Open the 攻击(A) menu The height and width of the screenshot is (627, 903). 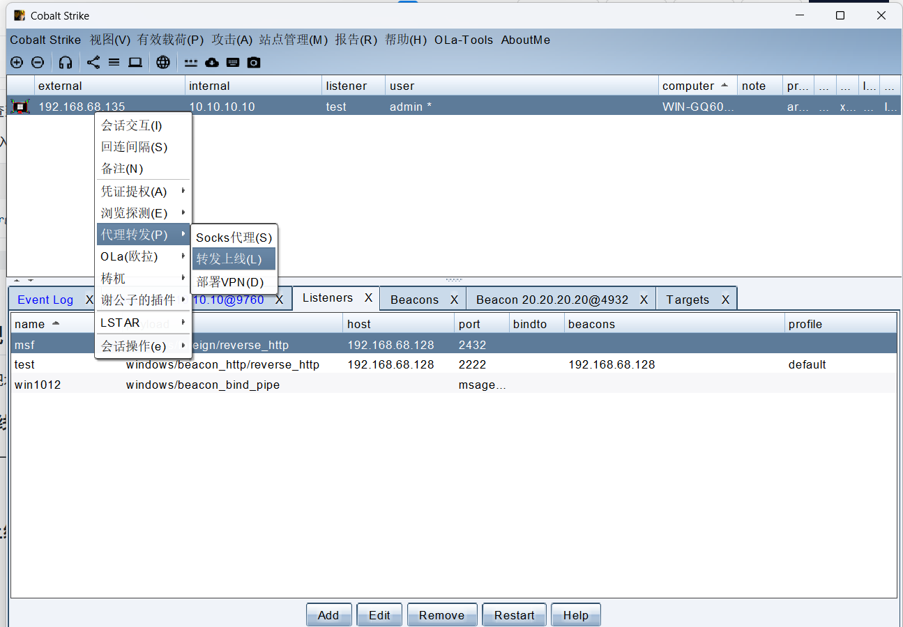click(x=232, y=40)
